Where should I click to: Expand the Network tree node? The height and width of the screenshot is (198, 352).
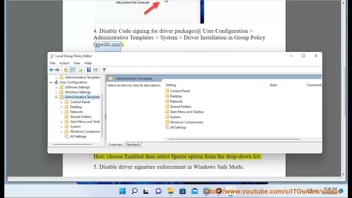pos(61,112)
